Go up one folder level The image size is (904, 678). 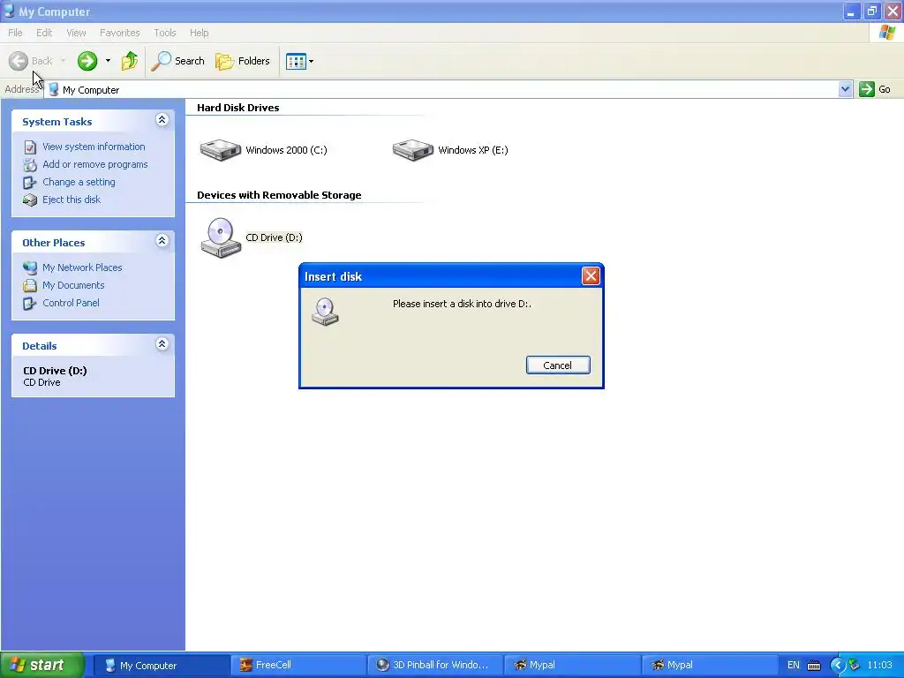click(130, 61)
